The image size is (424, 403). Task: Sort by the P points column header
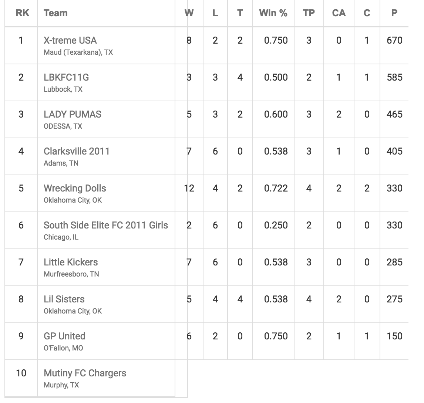(394, 13)
